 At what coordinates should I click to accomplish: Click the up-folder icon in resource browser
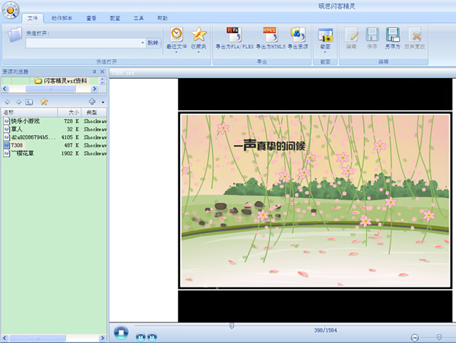pos(29,102)
